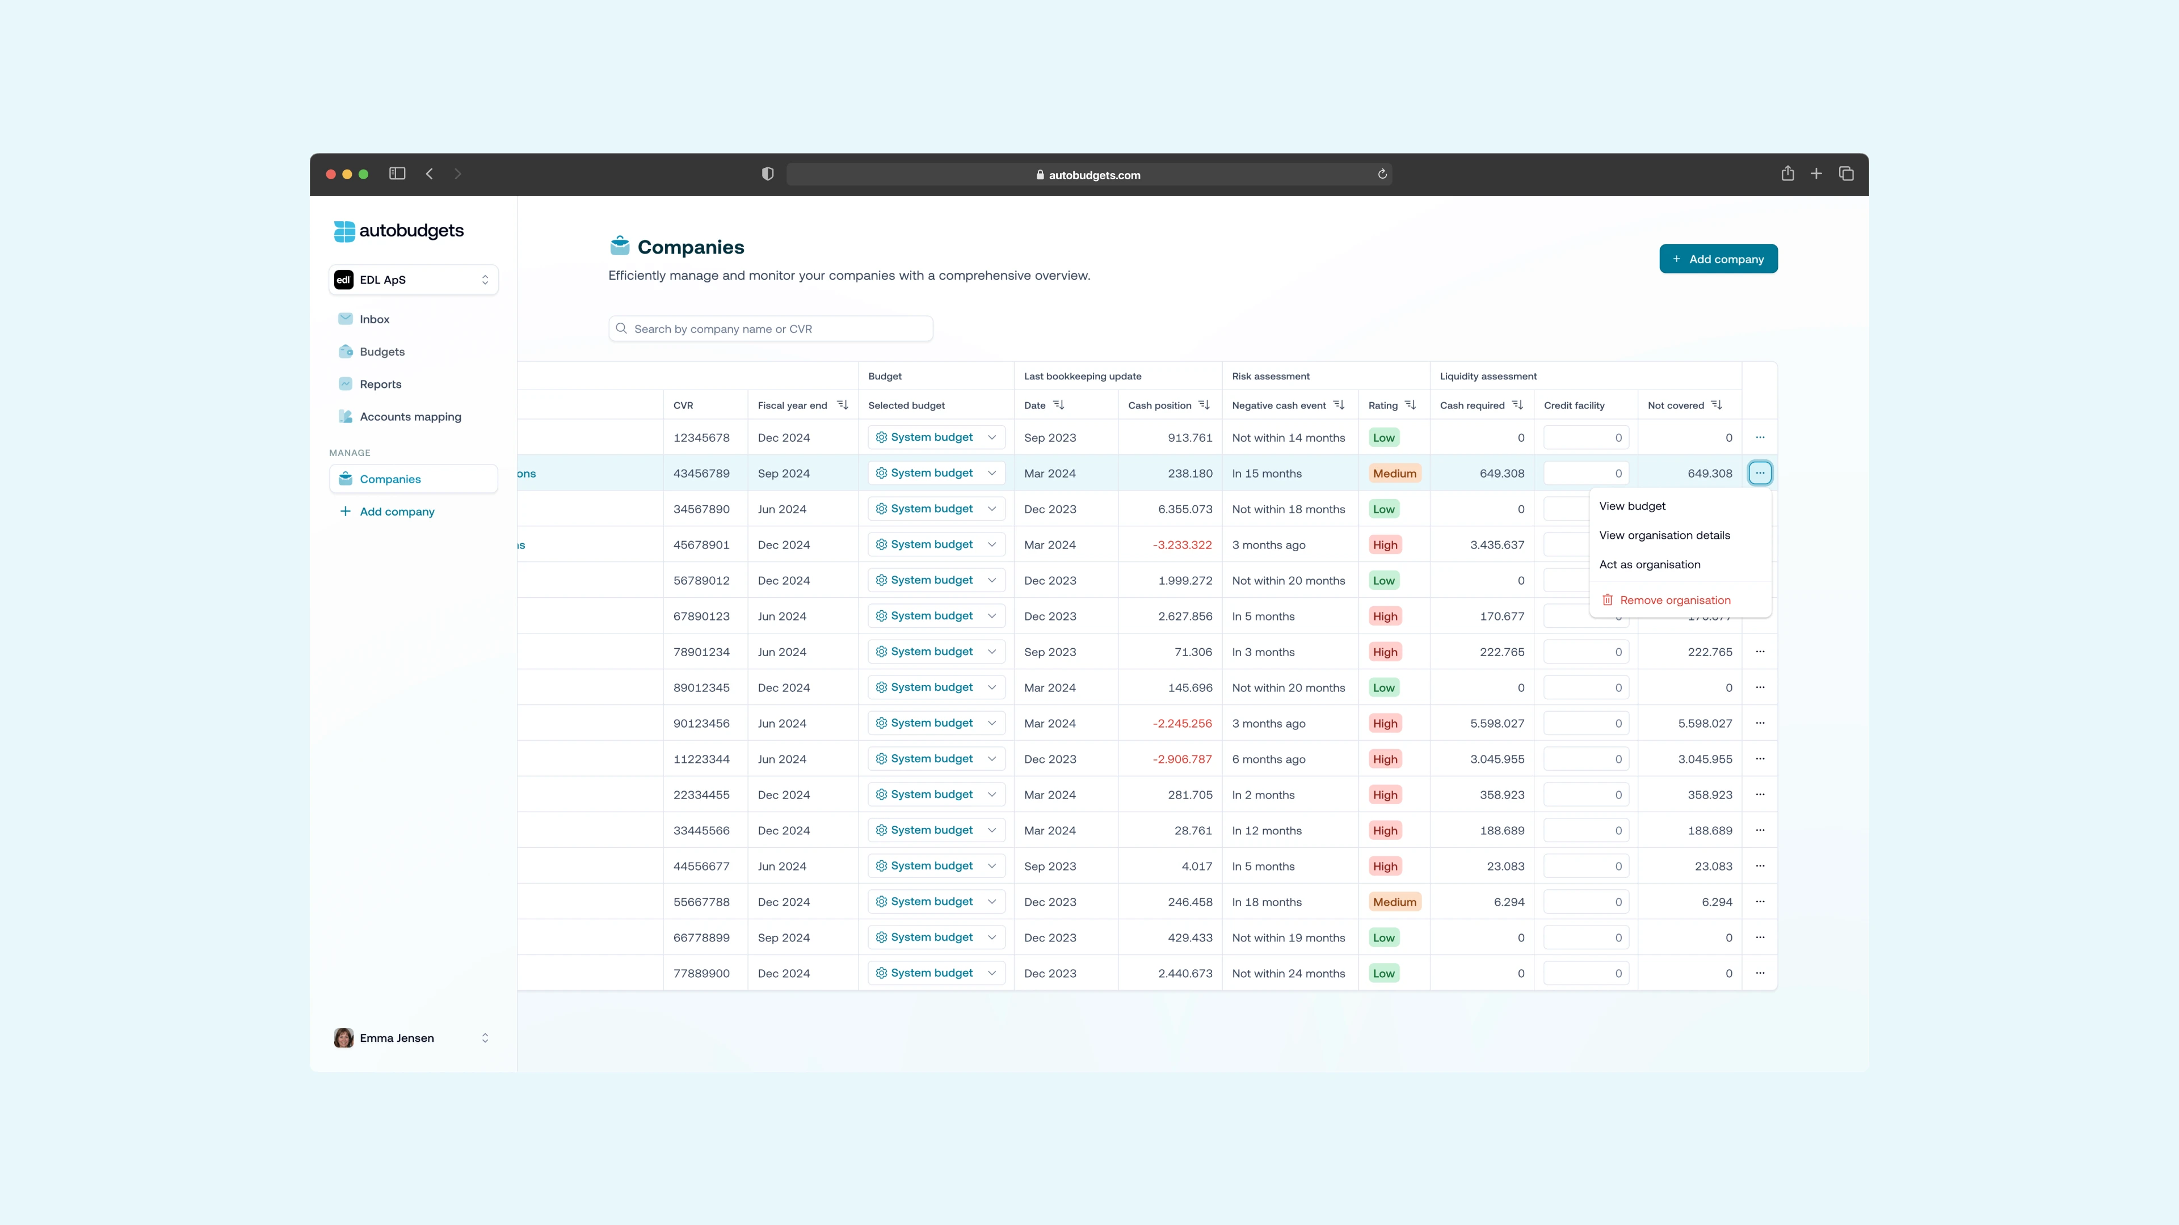Sort the Cash position column

click(x=1205, y=405)
